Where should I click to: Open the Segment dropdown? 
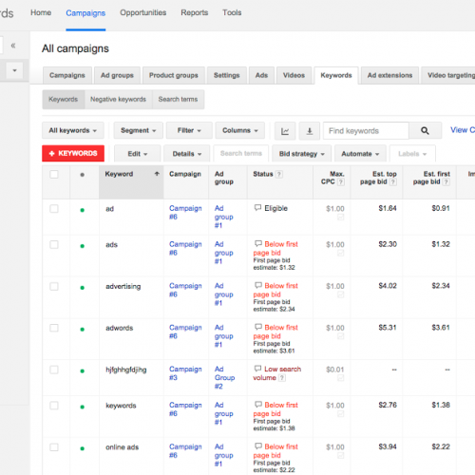[139, 130]
